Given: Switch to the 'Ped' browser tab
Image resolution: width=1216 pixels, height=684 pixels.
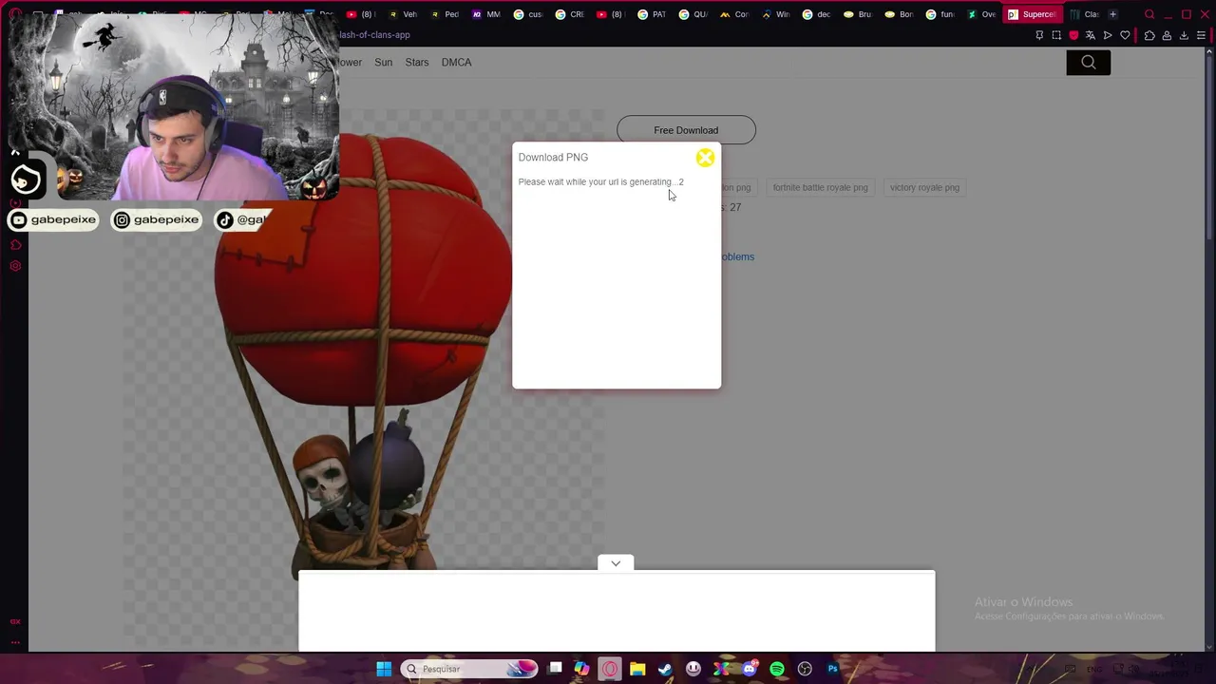Looking at the screenshot, I should coord(446,14).
